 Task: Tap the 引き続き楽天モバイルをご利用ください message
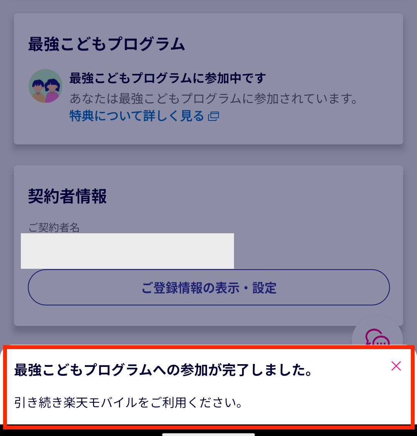coord(129,402)
